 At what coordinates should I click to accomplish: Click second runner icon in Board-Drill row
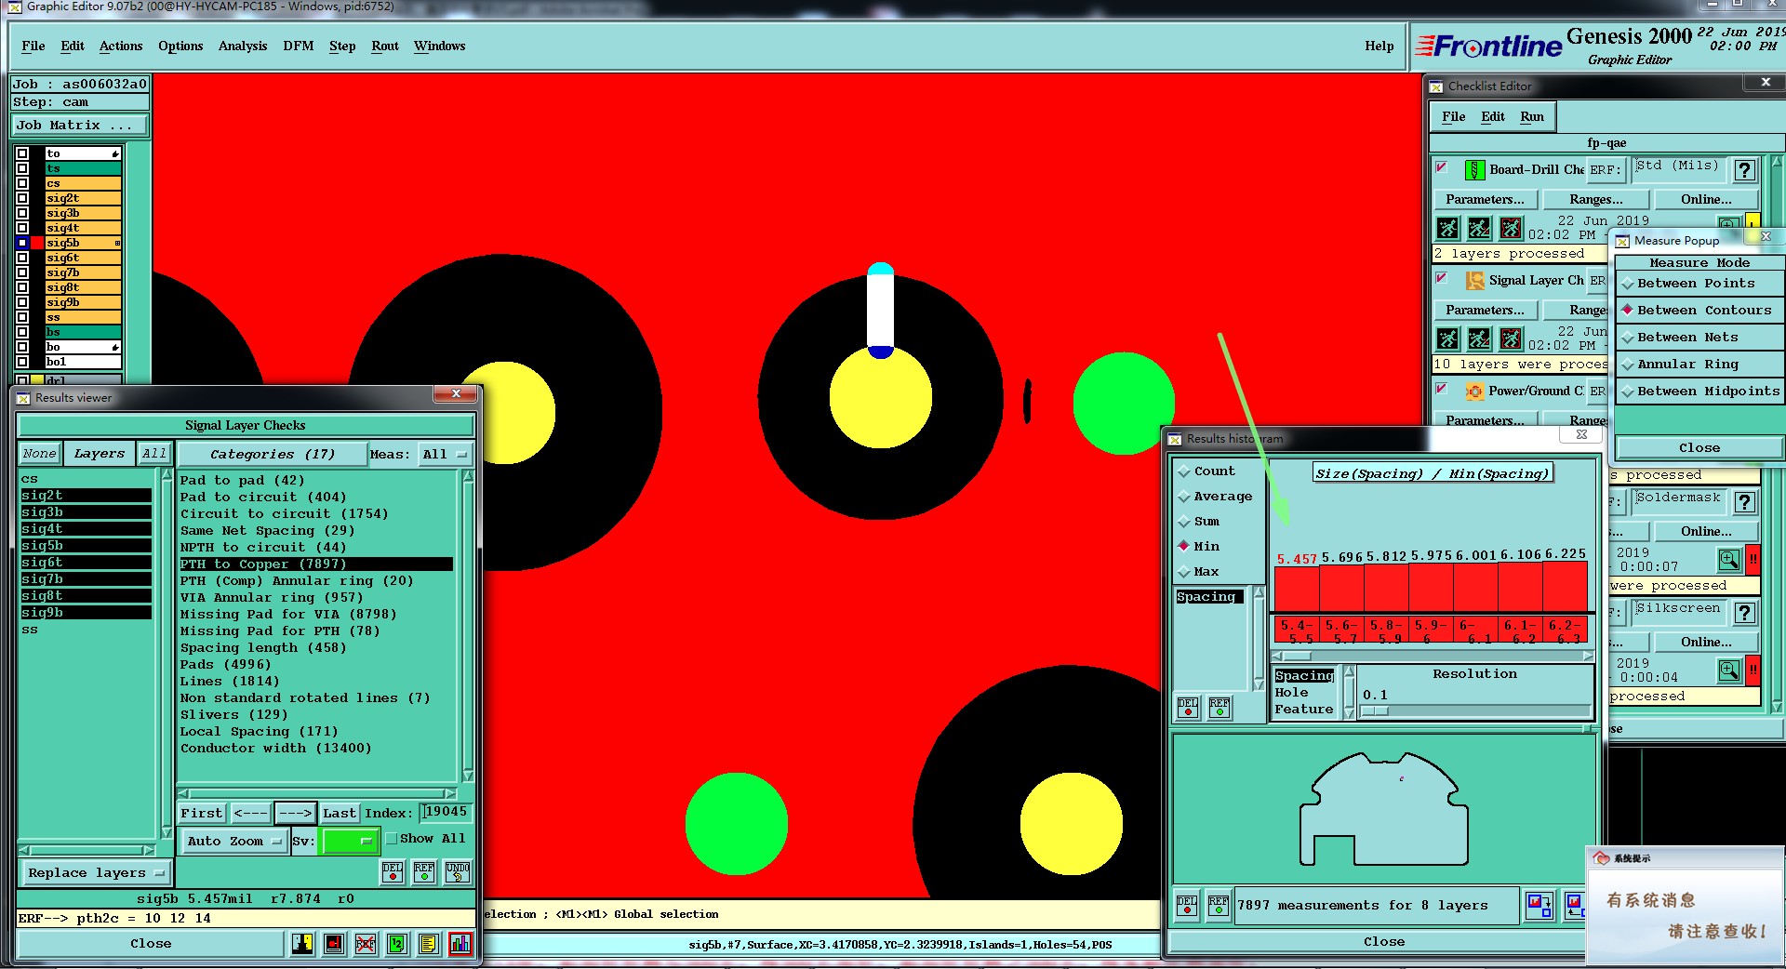pyautogui.click(x=1479, y=228)
